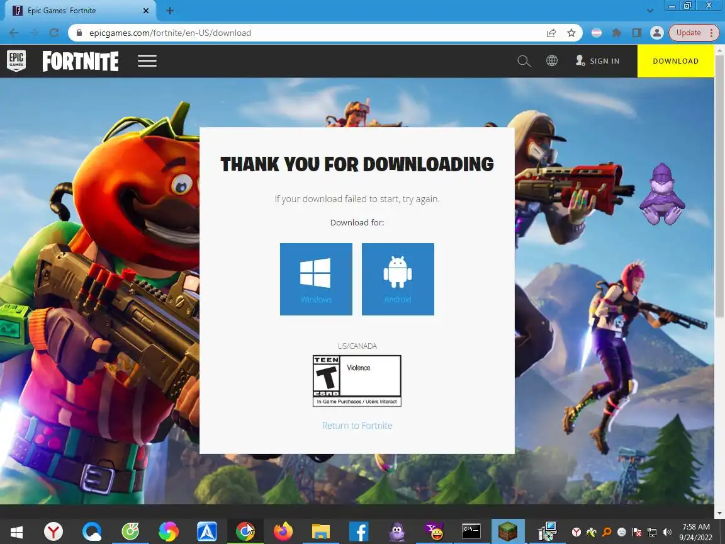
Task: Go back using browser back arrow
Action: point(14,33)
